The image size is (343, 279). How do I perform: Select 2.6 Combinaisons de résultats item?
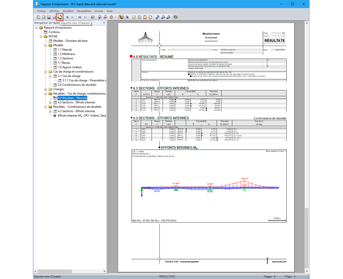click(77, 85)
